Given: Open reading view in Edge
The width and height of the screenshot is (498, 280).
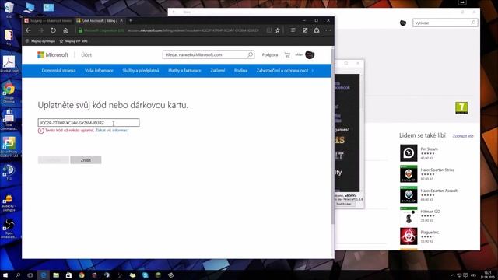Looking at the screenshot, I should tap(269, 30).
